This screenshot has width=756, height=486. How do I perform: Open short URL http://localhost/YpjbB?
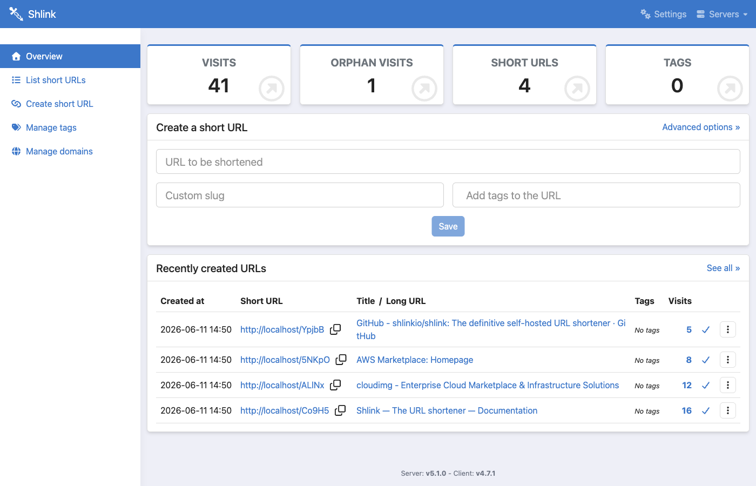282,329
